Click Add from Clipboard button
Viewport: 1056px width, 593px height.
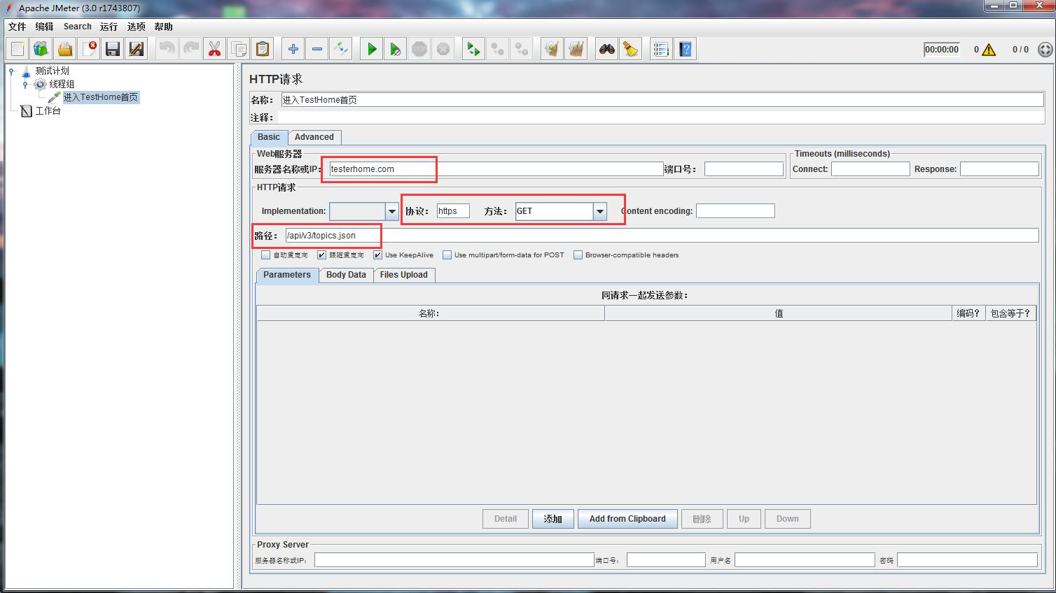[627, 519]
